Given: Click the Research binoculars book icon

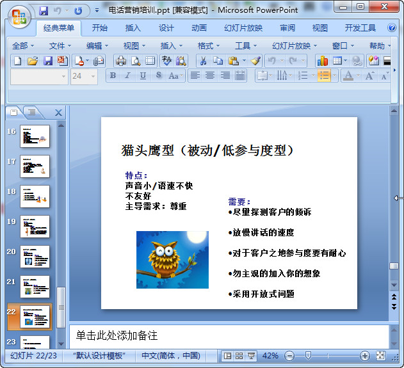Looking at the screenshot, I should pos(181,61).
